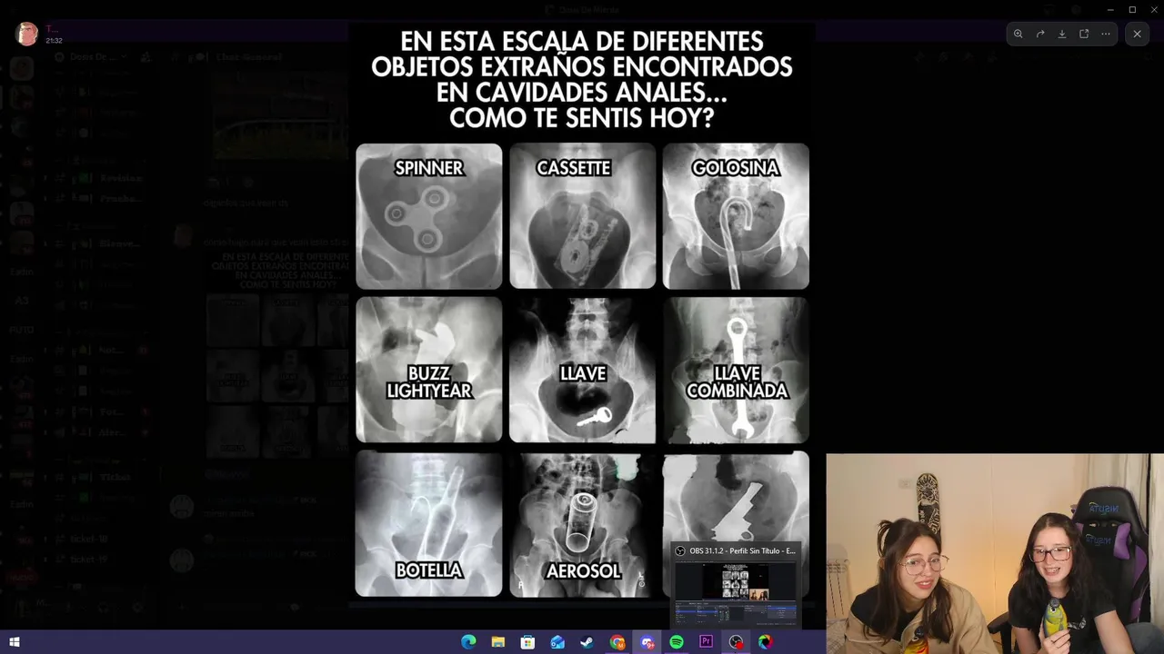Viewport: 1164px width, 654px height.
Task: Open the three-dots more options menu
Action: (x=1106, y=34)
